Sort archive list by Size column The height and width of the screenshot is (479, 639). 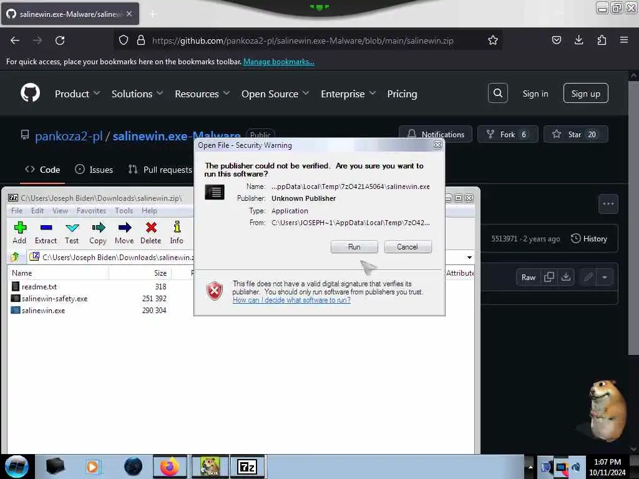coord(139,273)
